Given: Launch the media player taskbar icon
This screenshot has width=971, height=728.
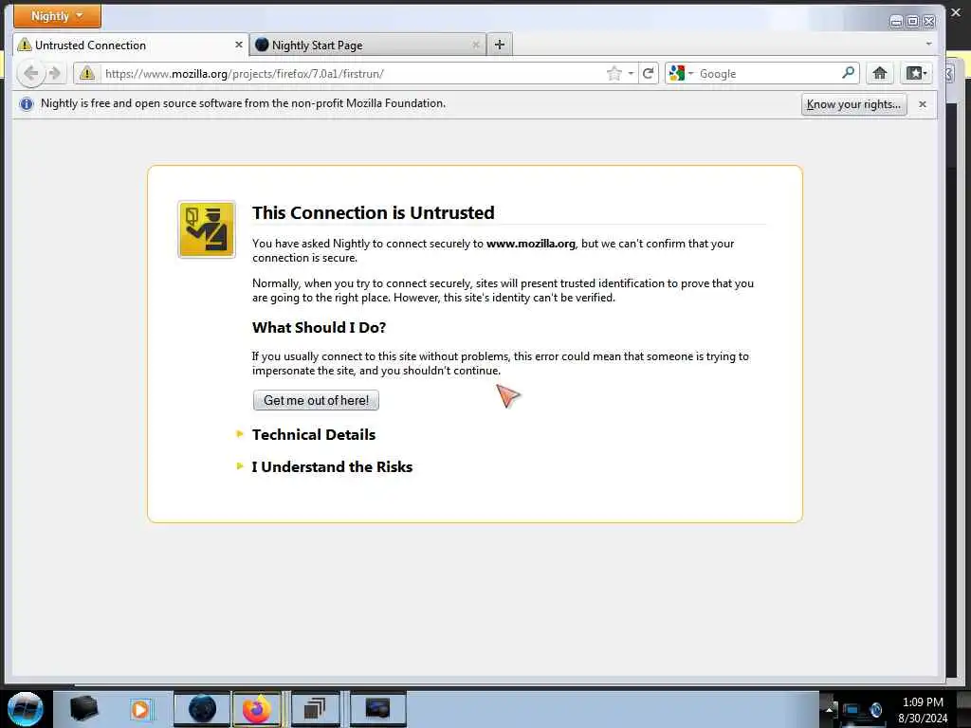Looking at the screenshot, I should click(x=140, y=709).
